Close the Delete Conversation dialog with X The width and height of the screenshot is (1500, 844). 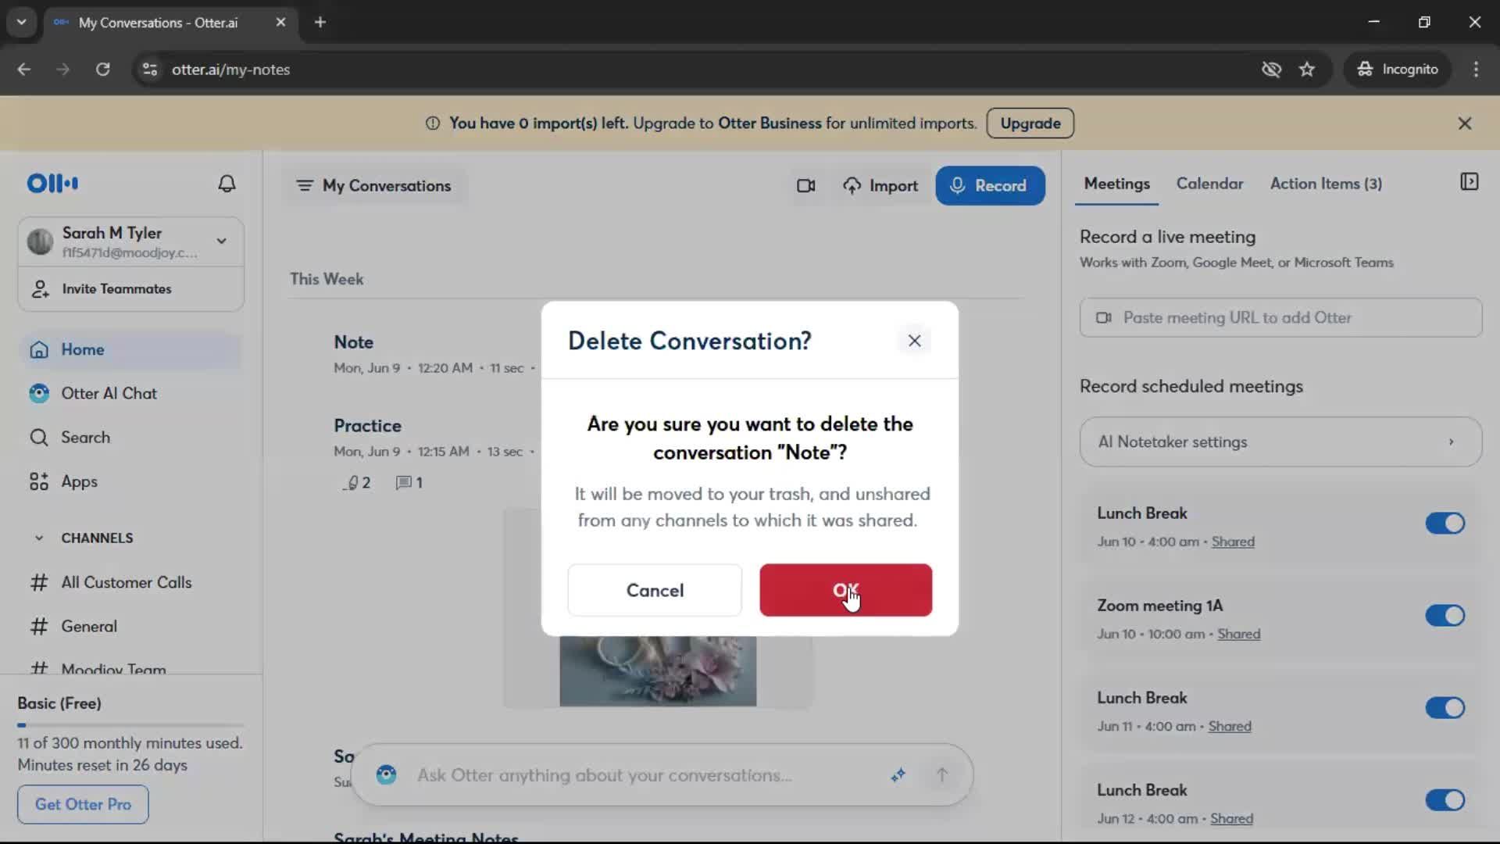914,341
